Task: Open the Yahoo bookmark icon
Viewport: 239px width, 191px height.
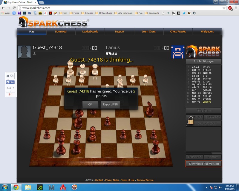Action: [19, 13]
